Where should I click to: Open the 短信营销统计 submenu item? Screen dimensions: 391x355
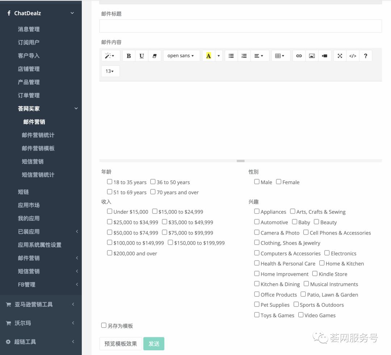coord(38,175)
